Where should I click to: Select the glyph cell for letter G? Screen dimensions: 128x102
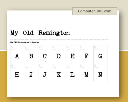point(100,55)
